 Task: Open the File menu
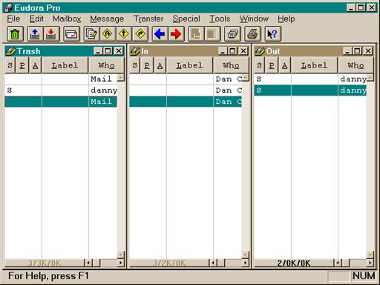[13, 19]
